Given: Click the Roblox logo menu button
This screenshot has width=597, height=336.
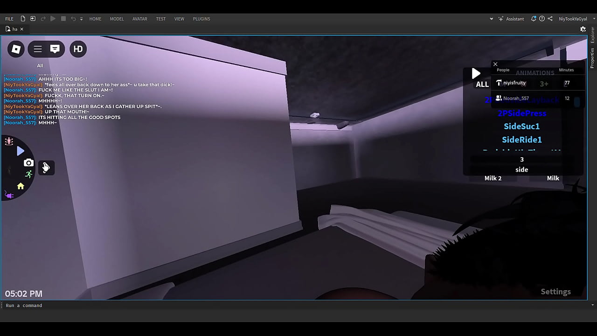Looking at the screenshot, I should [x=16, y=49].
